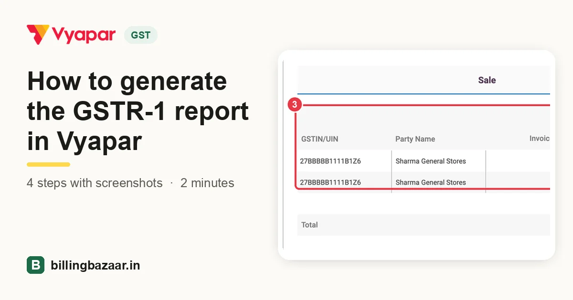This screenshot has width=573, height=300.
Task: Click the Party Name column header
Action: [x=415, y=139]
